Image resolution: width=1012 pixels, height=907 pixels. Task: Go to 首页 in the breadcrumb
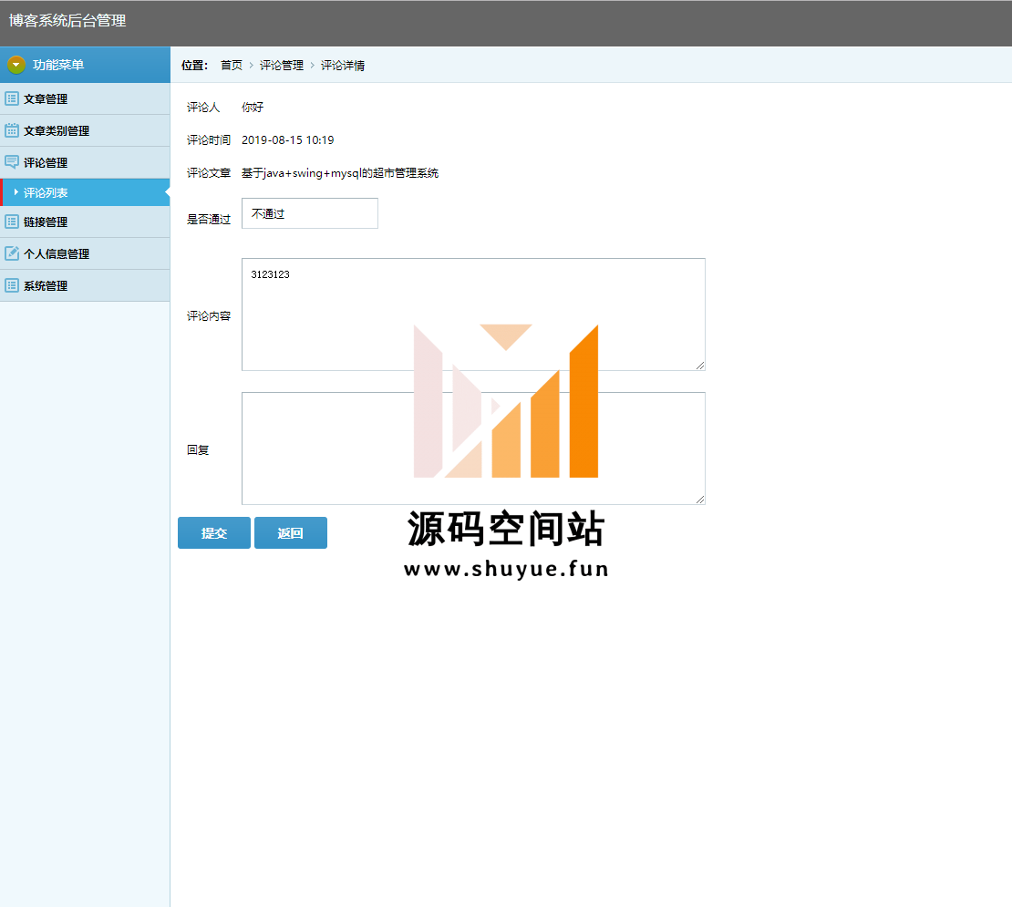coord(232,66)
